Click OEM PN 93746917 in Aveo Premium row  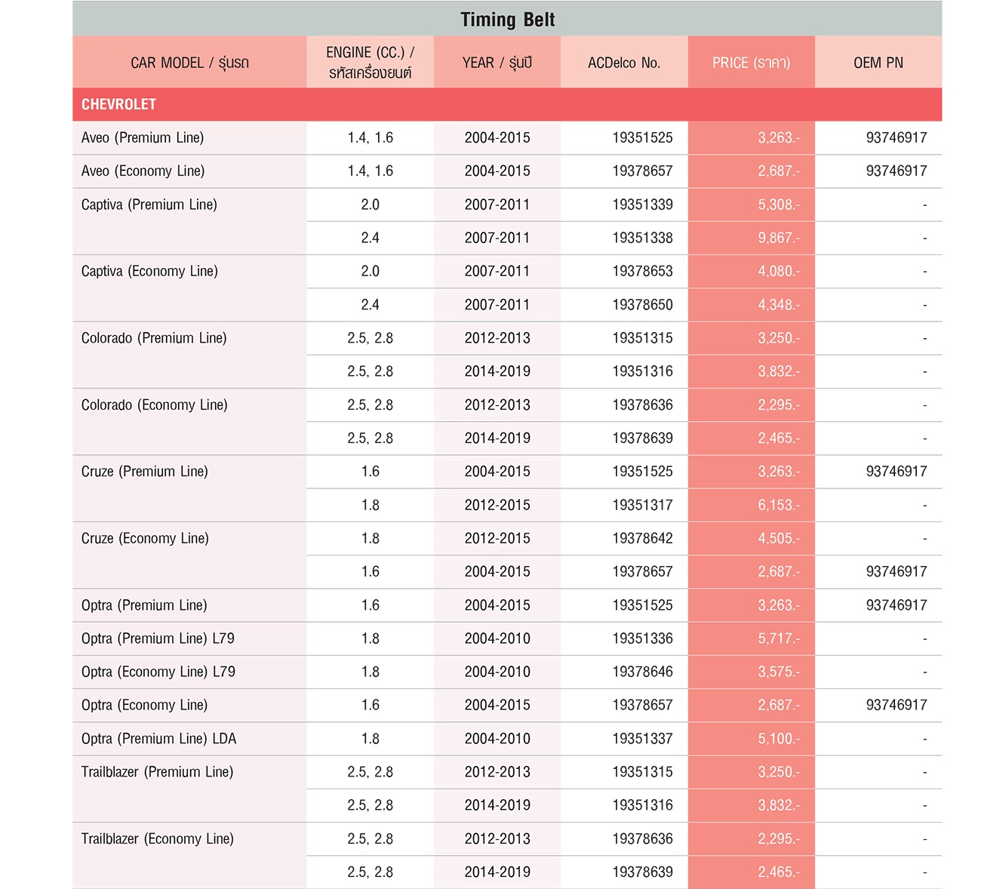pos(896,137)
